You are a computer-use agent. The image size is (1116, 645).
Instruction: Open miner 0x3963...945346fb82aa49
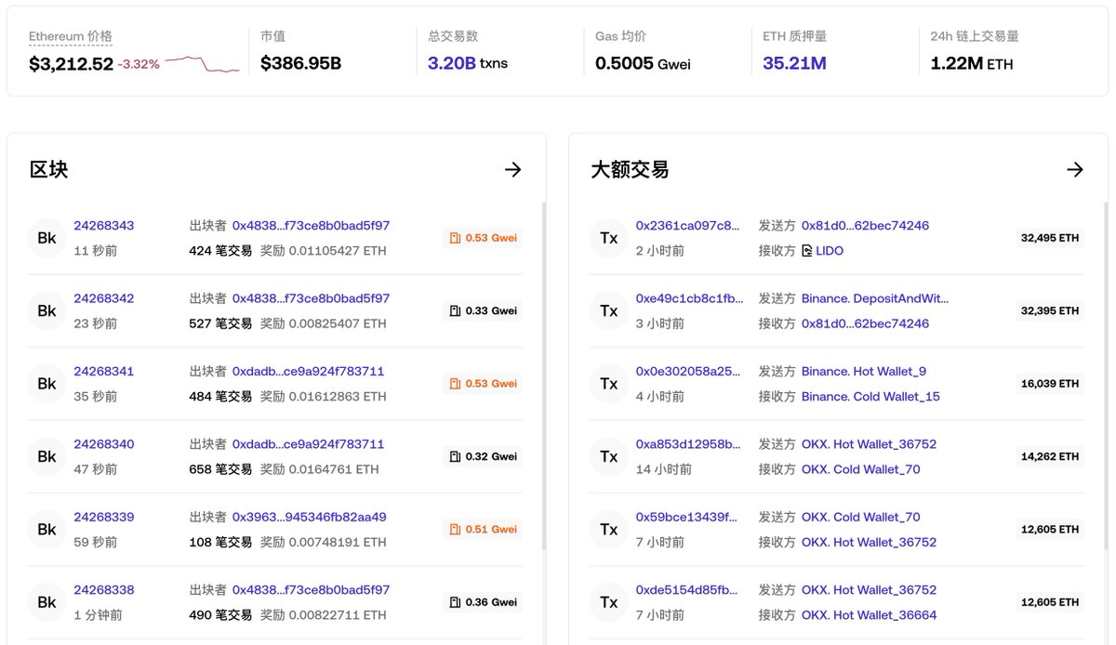pos(309,517)
